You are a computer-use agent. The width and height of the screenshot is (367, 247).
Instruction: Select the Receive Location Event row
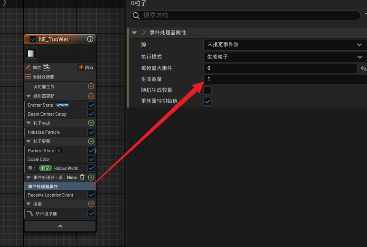[x=60, y=195]
